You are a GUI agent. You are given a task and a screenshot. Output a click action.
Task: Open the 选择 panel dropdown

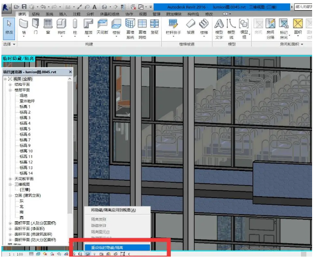click(x=9, y=44)
